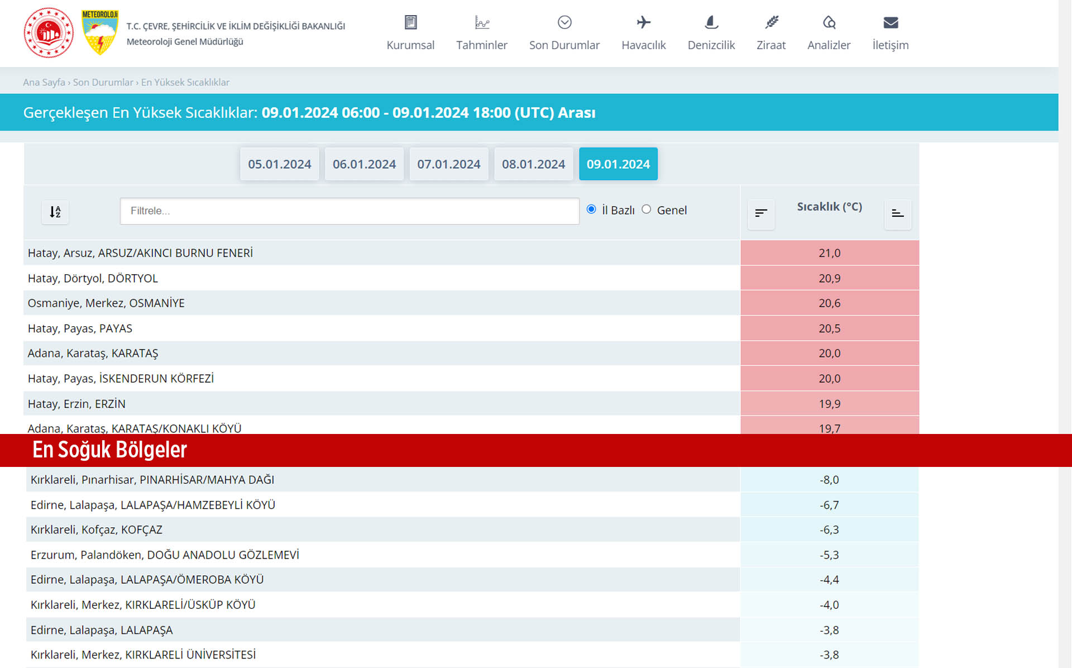Screen dimensions: 1072x668
Task: Sort temperature ascending icon
Action: (897, 213)
